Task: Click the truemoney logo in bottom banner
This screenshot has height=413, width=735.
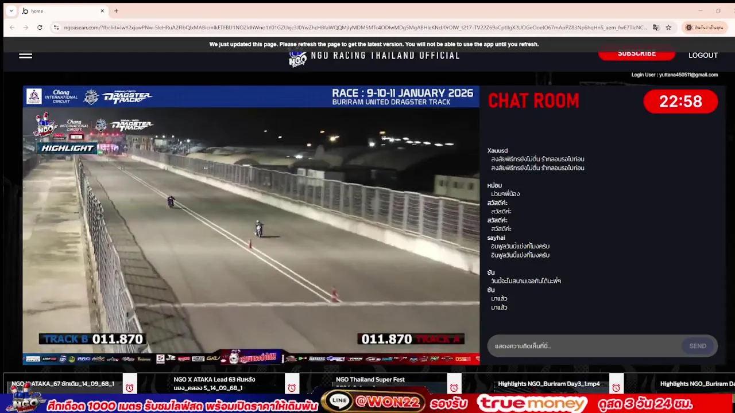Action: pos(532,403)
